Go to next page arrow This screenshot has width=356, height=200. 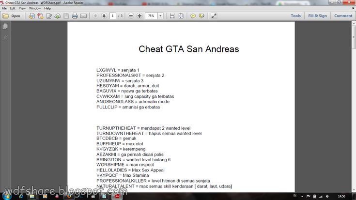[104, 16]
